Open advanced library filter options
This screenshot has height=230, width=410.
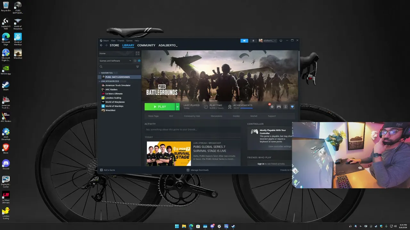pyautogui.click(x=138, y=67)
